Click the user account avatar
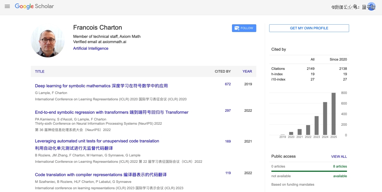The height and width of the screenshot is (192, 382). [x=371, y=6]
